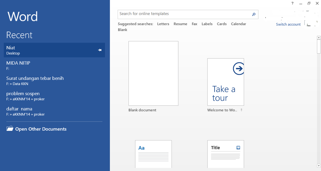Open the Take a tour template
Screen dimensions: 321x171
coord(226,82)
